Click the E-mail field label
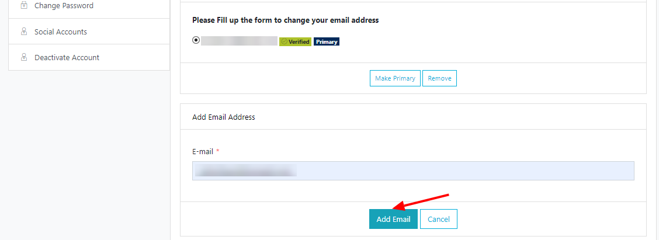This screenshot has height=240, width=659. [202, 151]
